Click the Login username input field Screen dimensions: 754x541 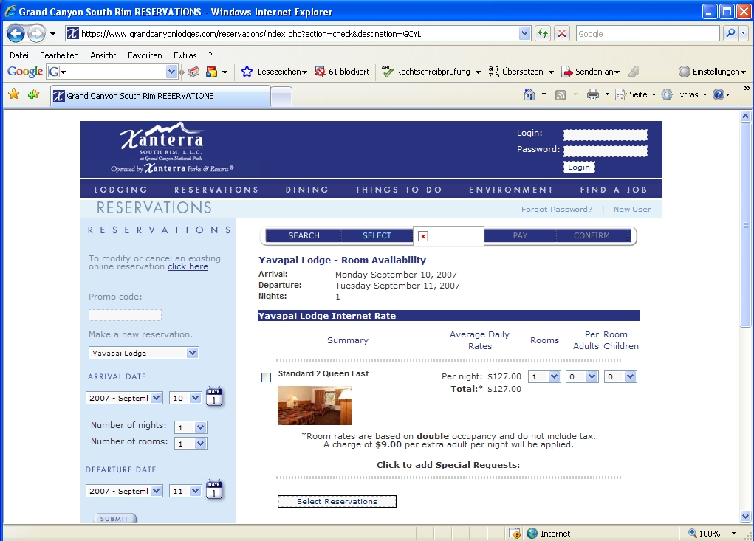[605, 134]
